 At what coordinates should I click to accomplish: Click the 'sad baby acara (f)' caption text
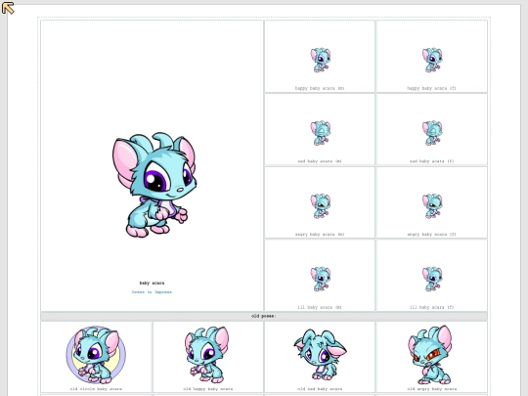point(432,161)
